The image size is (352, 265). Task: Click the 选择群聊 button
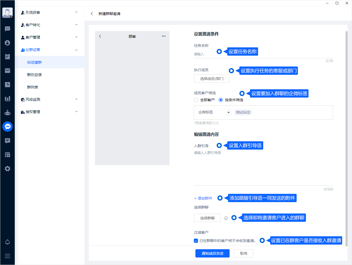click(x=207, y=218)
